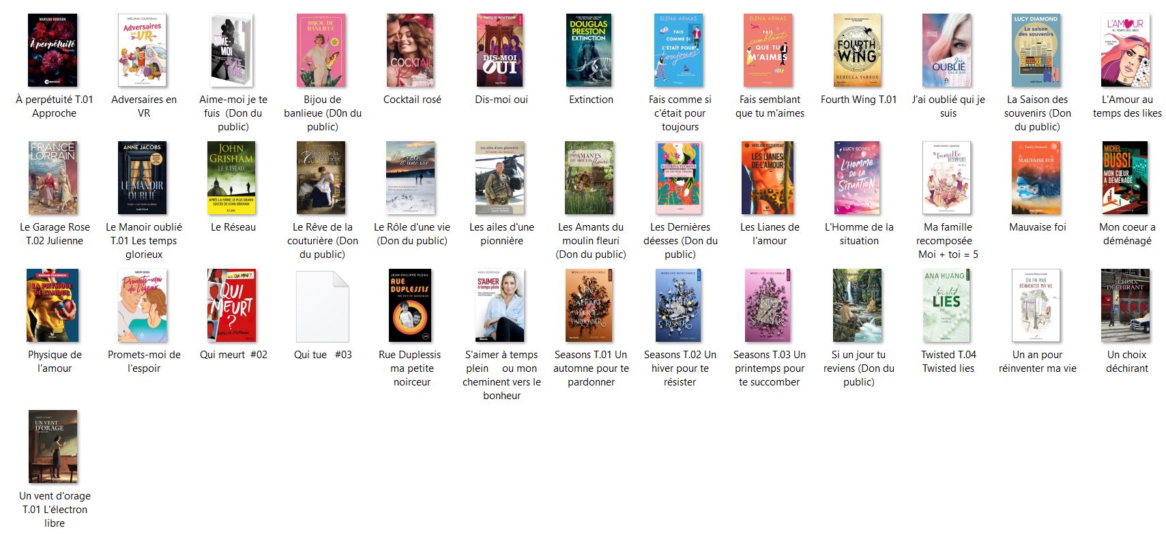Screen dimensions: 1166x539
Task: Select Ma famille recomposée cover thumbnail
Action: (947, 178)
